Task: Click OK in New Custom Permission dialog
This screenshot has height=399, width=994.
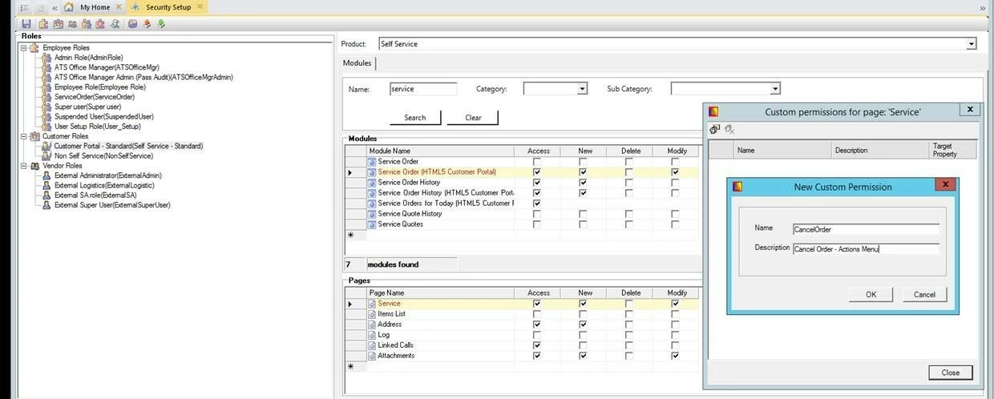Action: tap(871, 294)
